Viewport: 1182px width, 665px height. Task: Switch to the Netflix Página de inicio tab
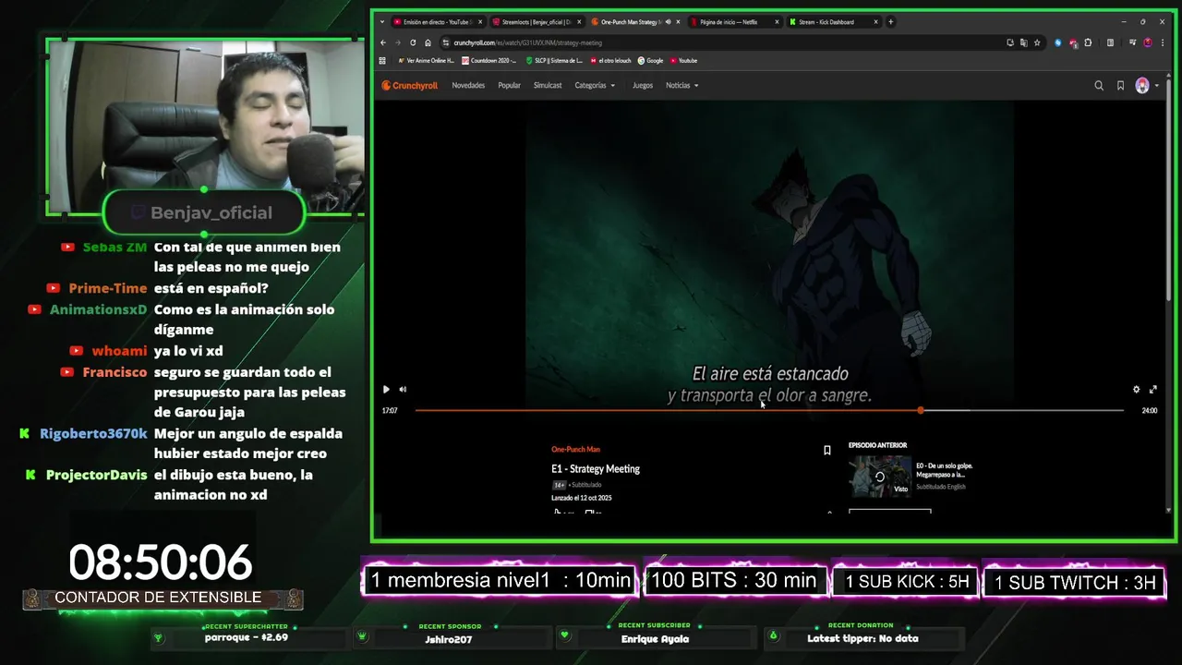[735, 22]
